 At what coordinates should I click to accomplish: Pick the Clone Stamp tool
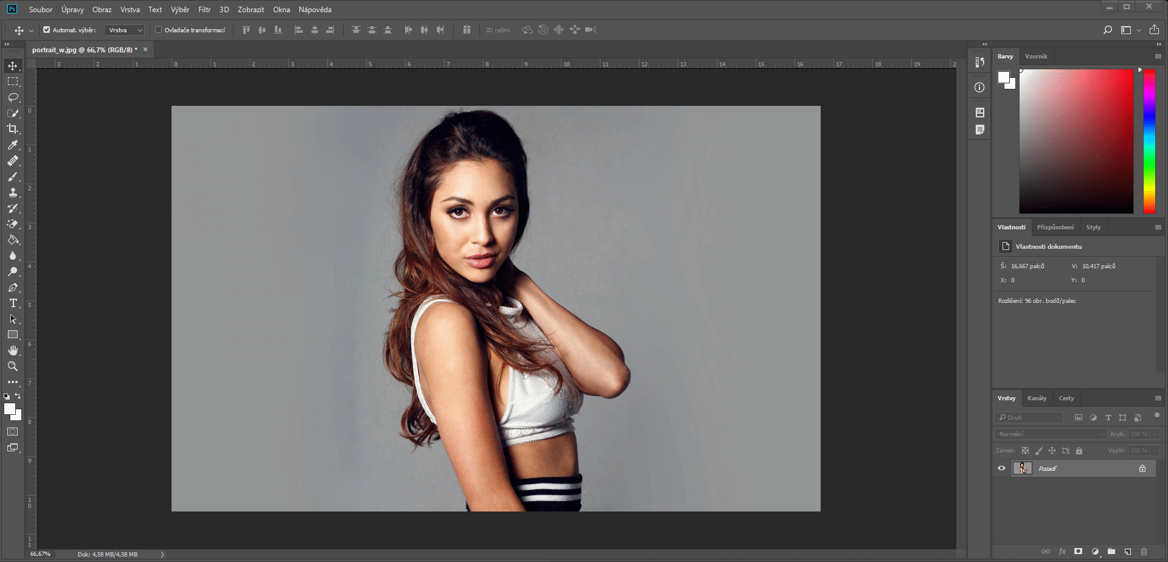(x=13, y=192)
